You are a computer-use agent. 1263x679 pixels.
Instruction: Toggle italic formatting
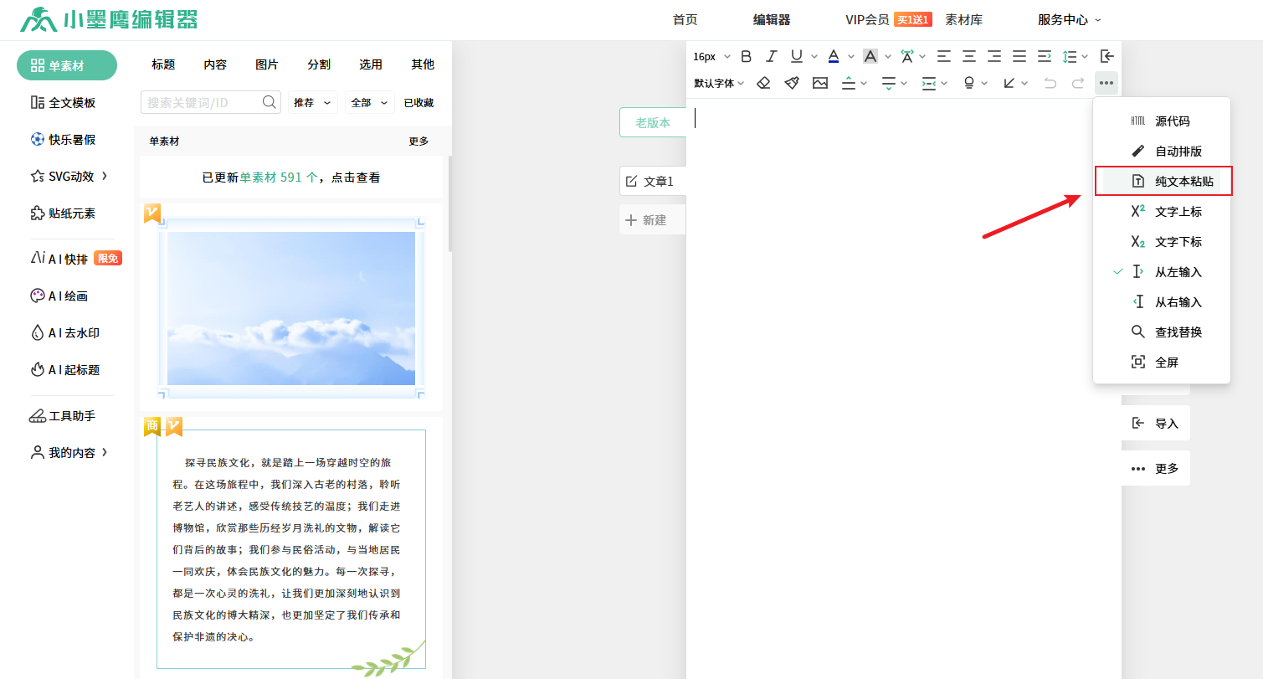point(772,56)
